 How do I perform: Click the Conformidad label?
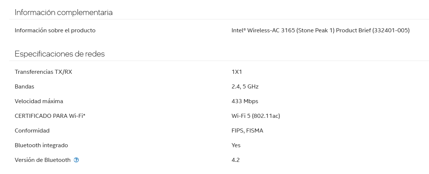click(x=32, y=131)
